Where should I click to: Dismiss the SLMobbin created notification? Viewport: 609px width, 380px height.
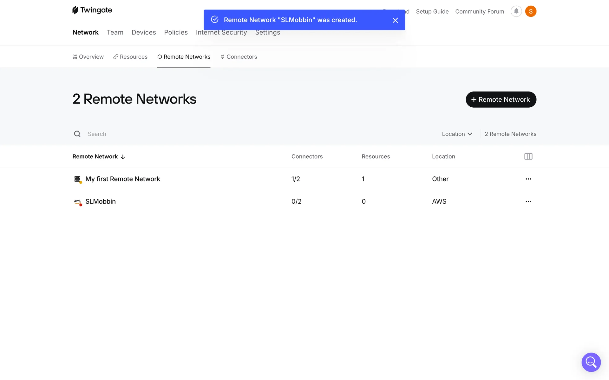coord(395,20)
